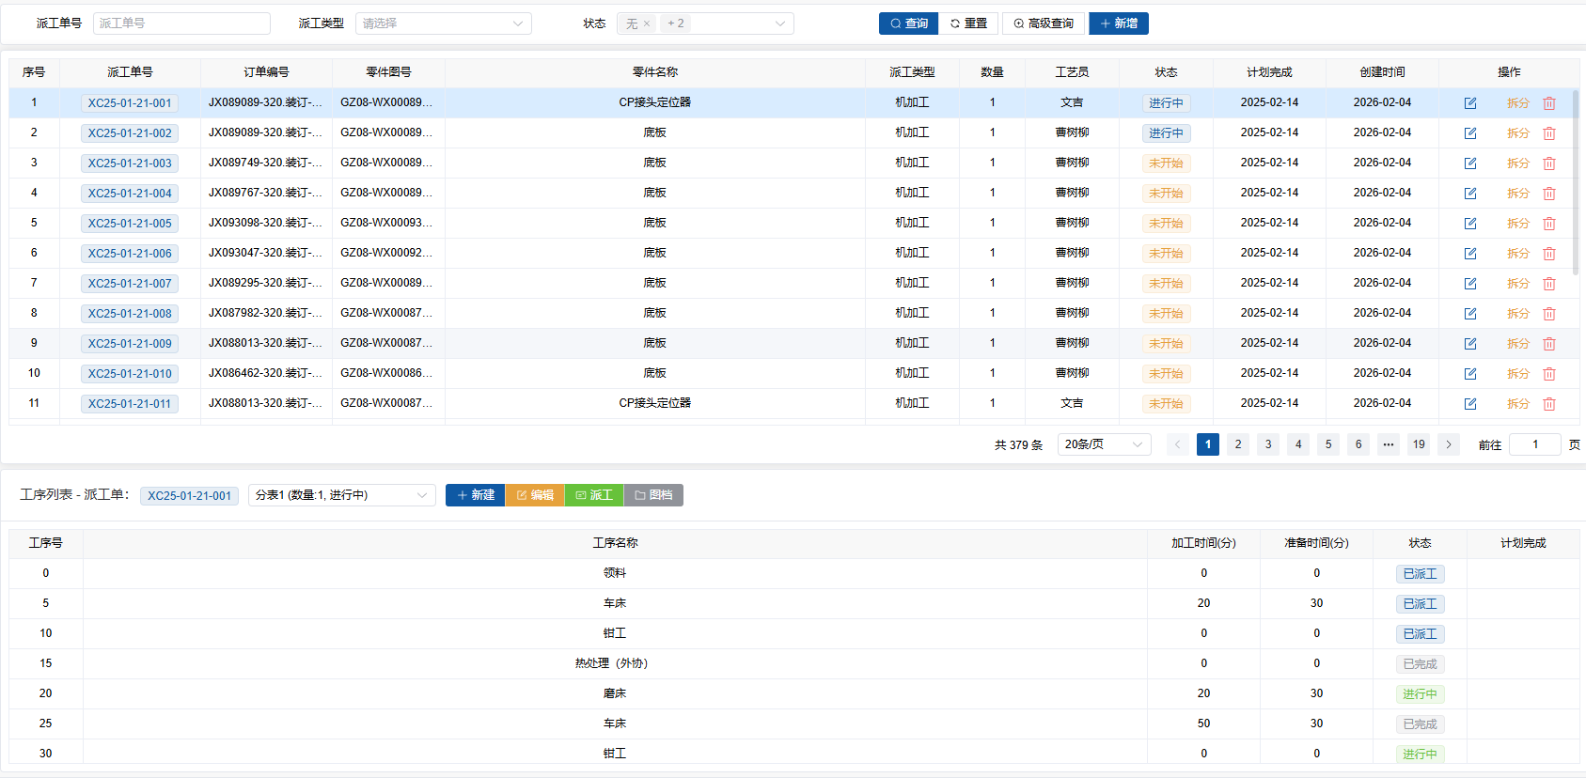
Task: Click the edit icon for row 10
Action: (x=1469, y=374)
